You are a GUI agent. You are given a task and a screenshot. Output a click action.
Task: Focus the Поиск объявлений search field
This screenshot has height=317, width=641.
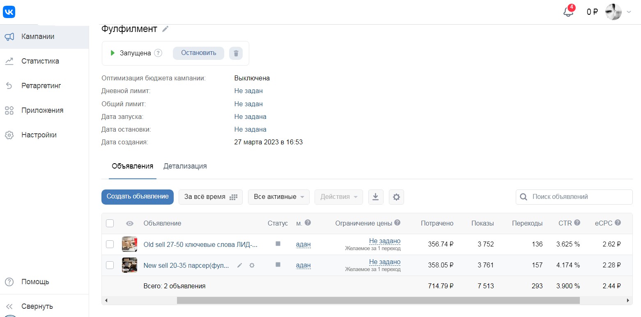(574, 197)
